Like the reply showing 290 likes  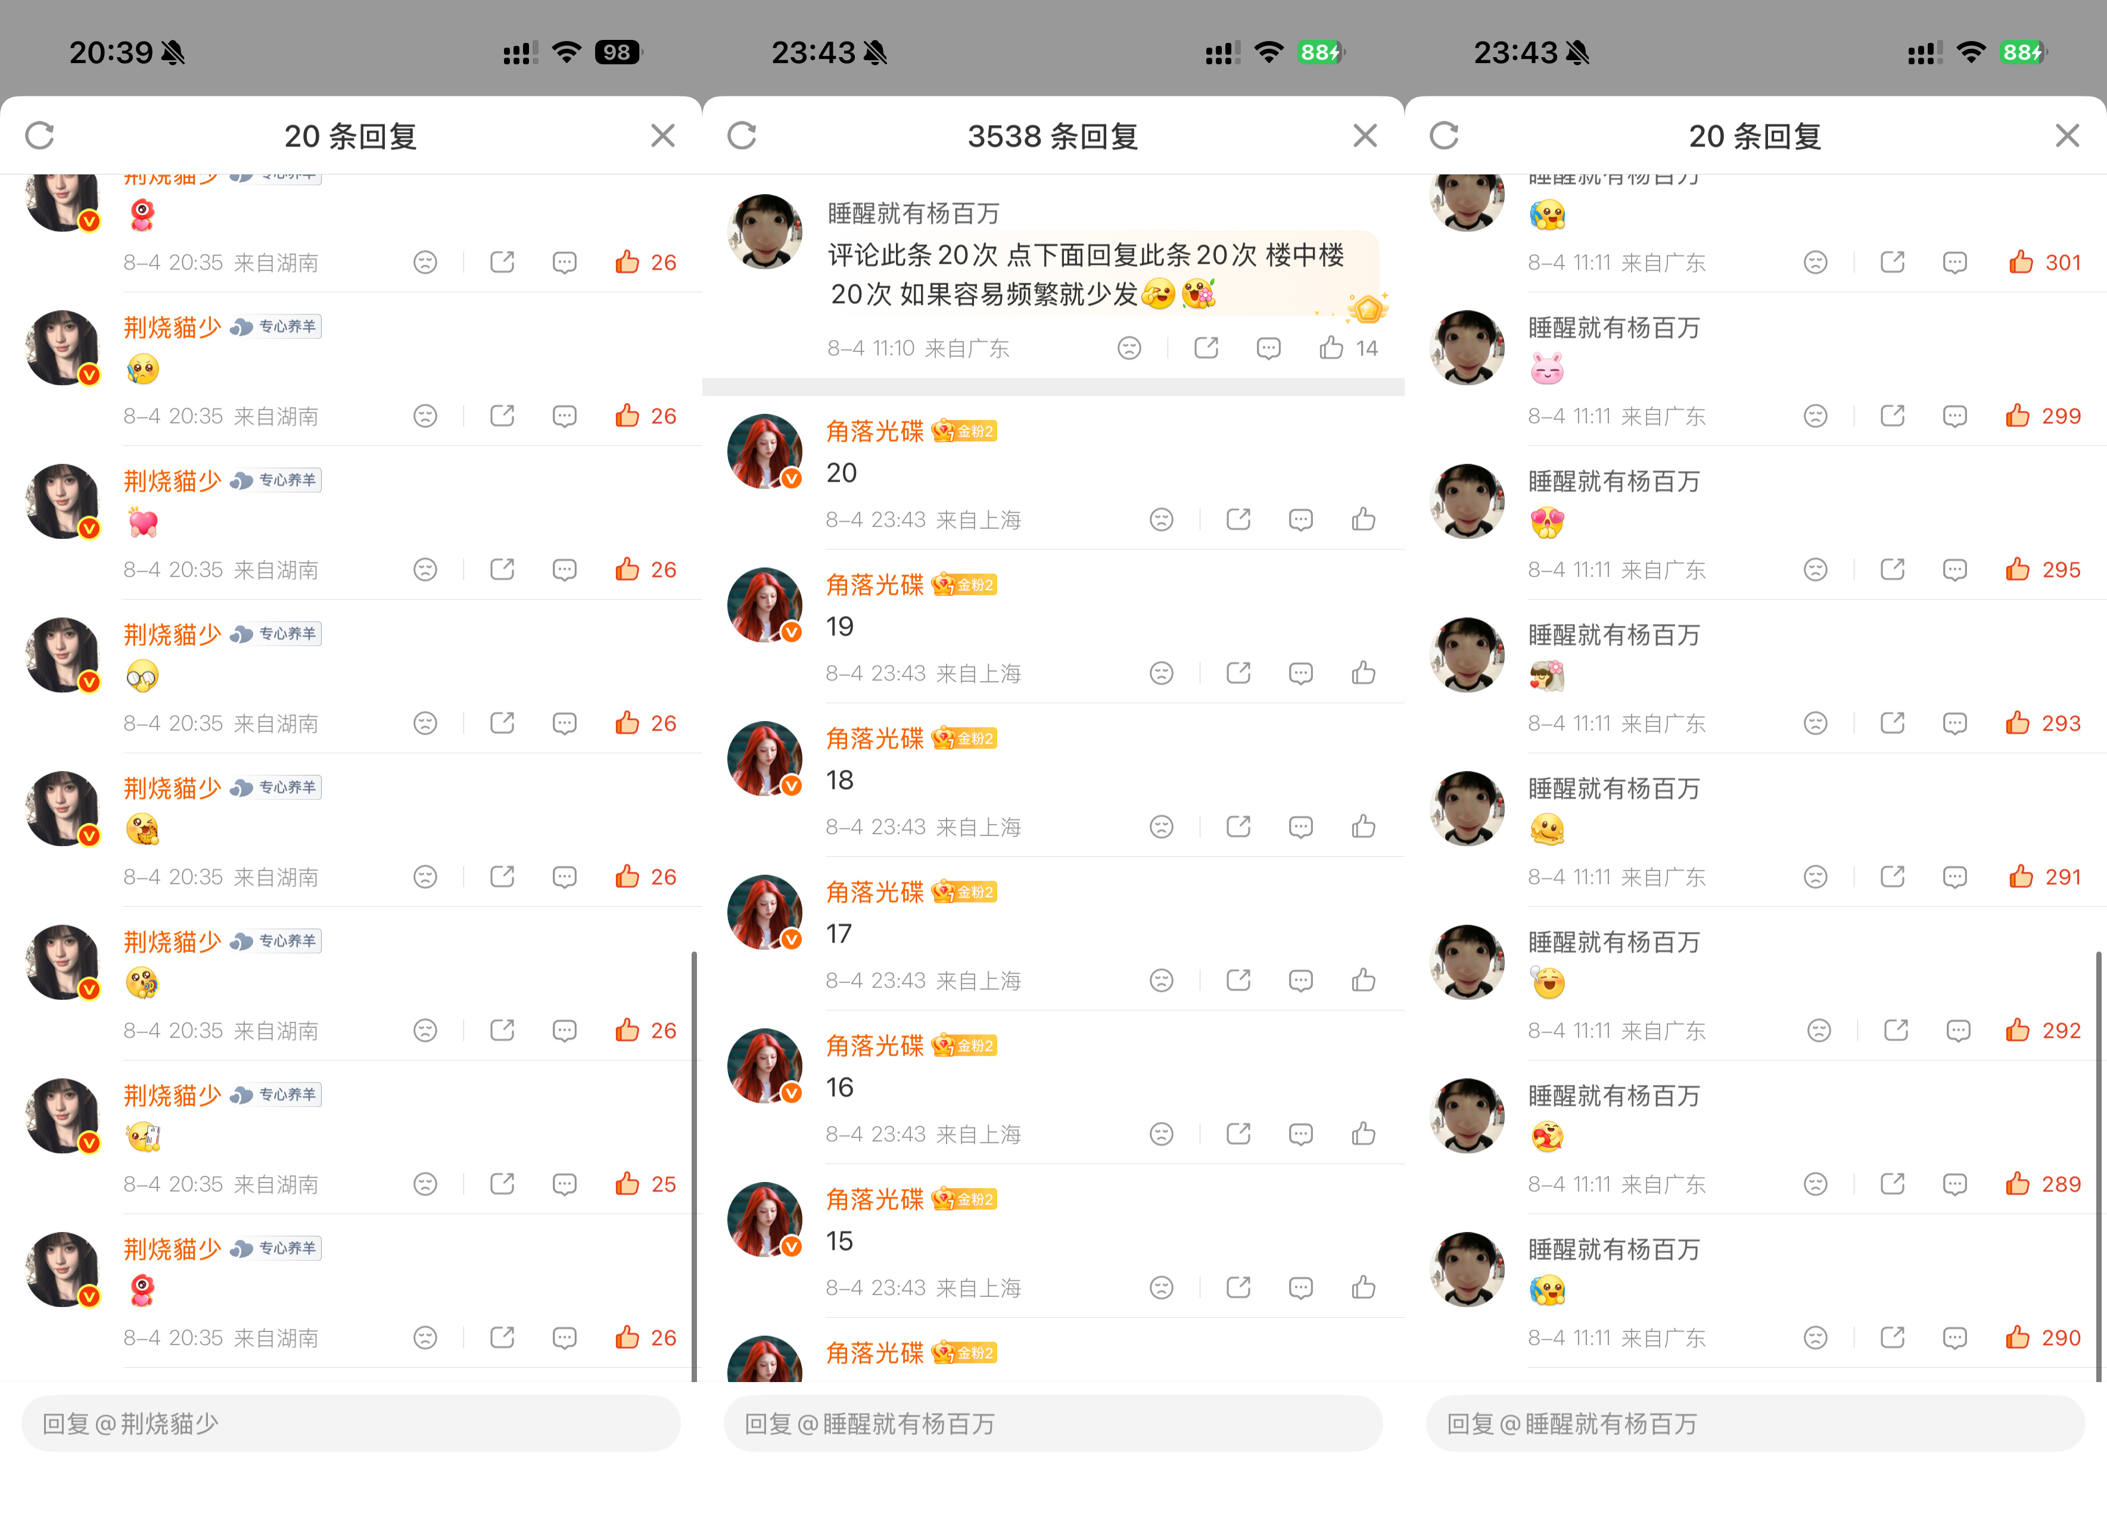coord(2018,1336)
